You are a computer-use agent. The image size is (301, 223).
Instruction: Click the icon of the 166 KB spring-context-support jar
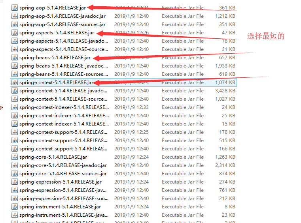15,149
